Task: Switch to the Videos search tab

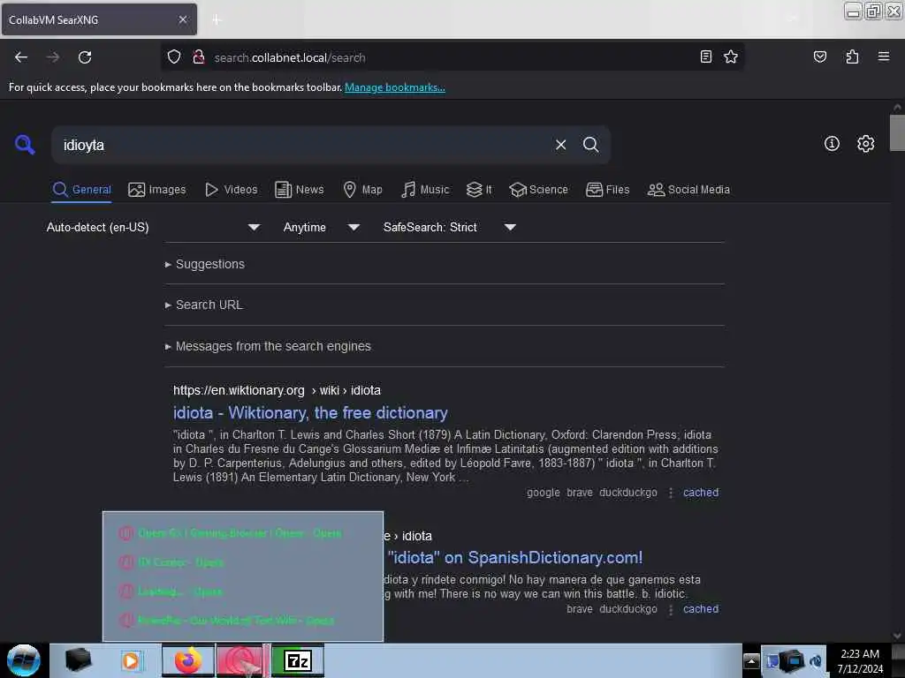Action: tap(231, 190)
